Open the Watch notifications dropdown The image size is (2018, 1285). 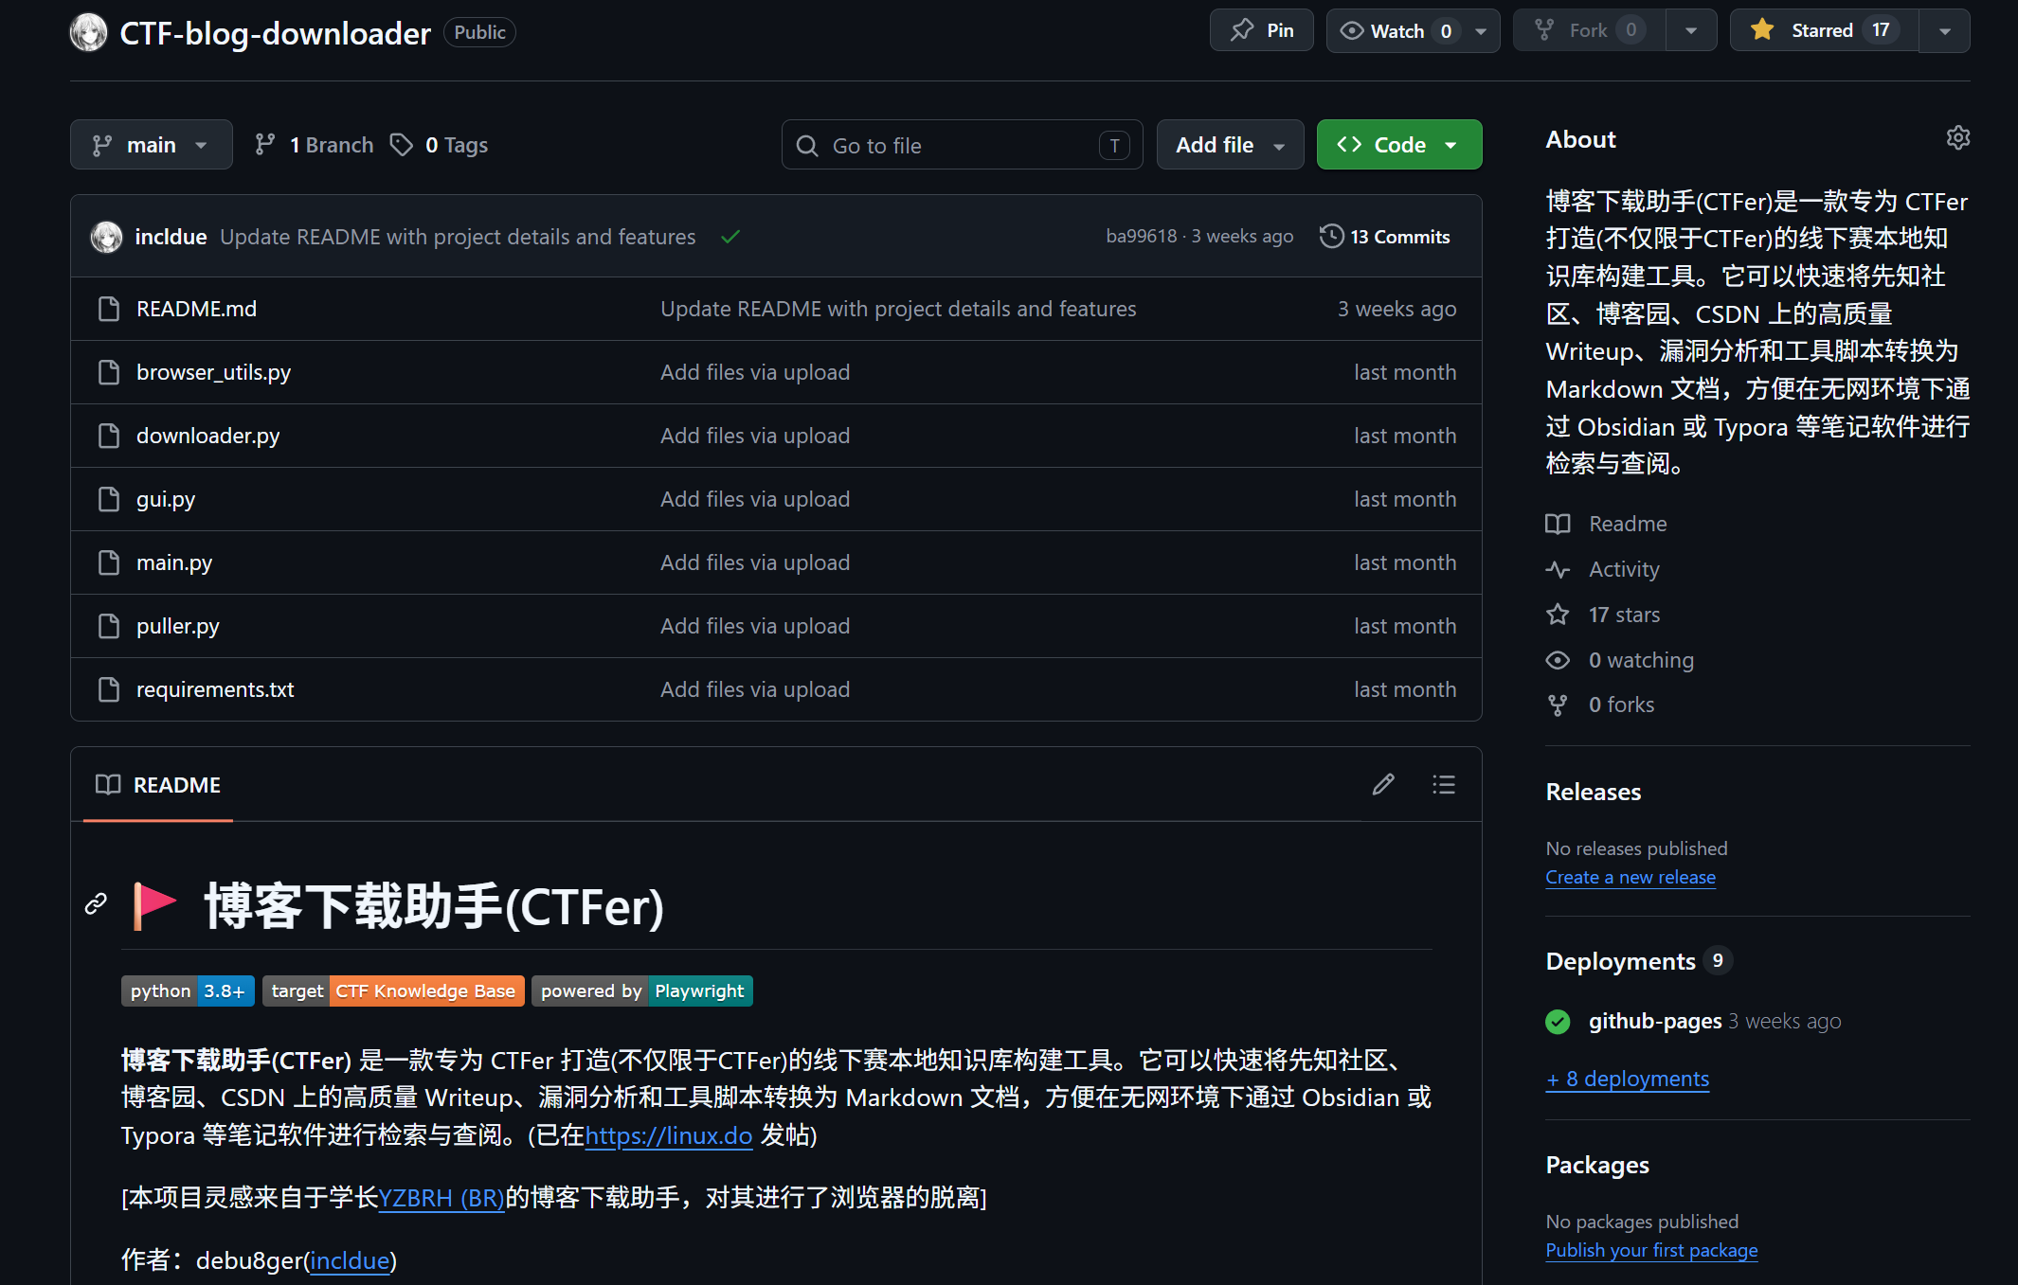[1412, 30]
